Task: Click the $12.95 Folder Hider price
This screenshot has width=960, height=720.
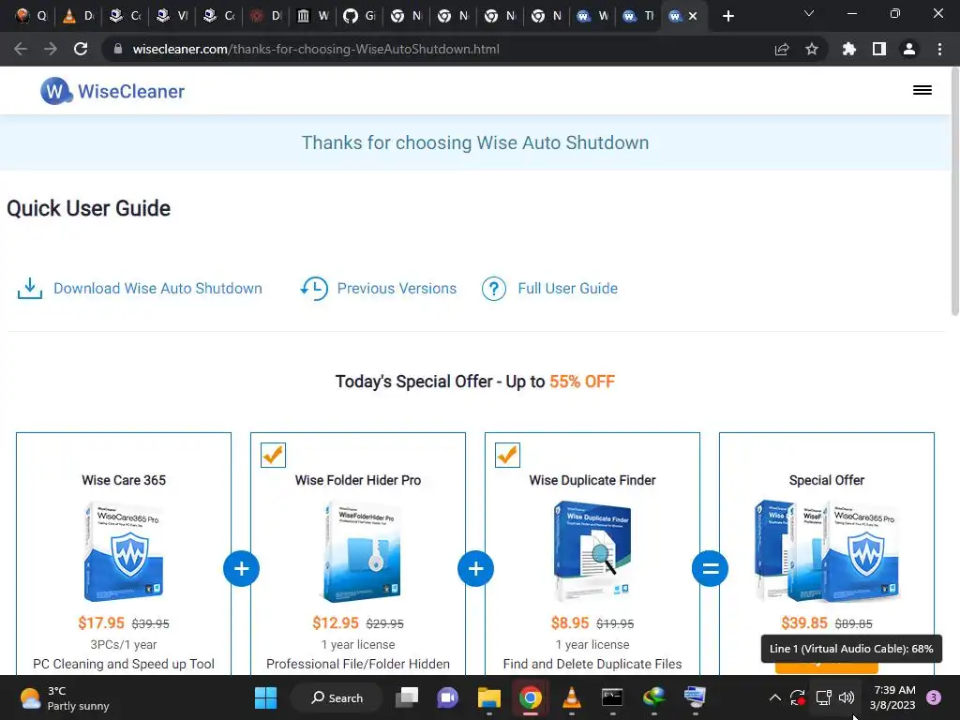Action: (x=336, y=623)
